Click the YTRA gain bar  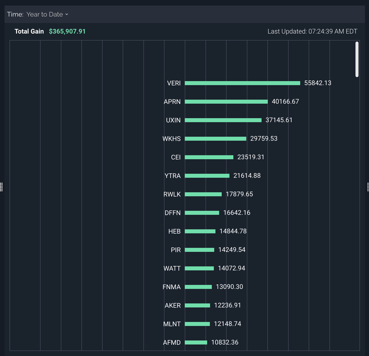coord(207,176)
